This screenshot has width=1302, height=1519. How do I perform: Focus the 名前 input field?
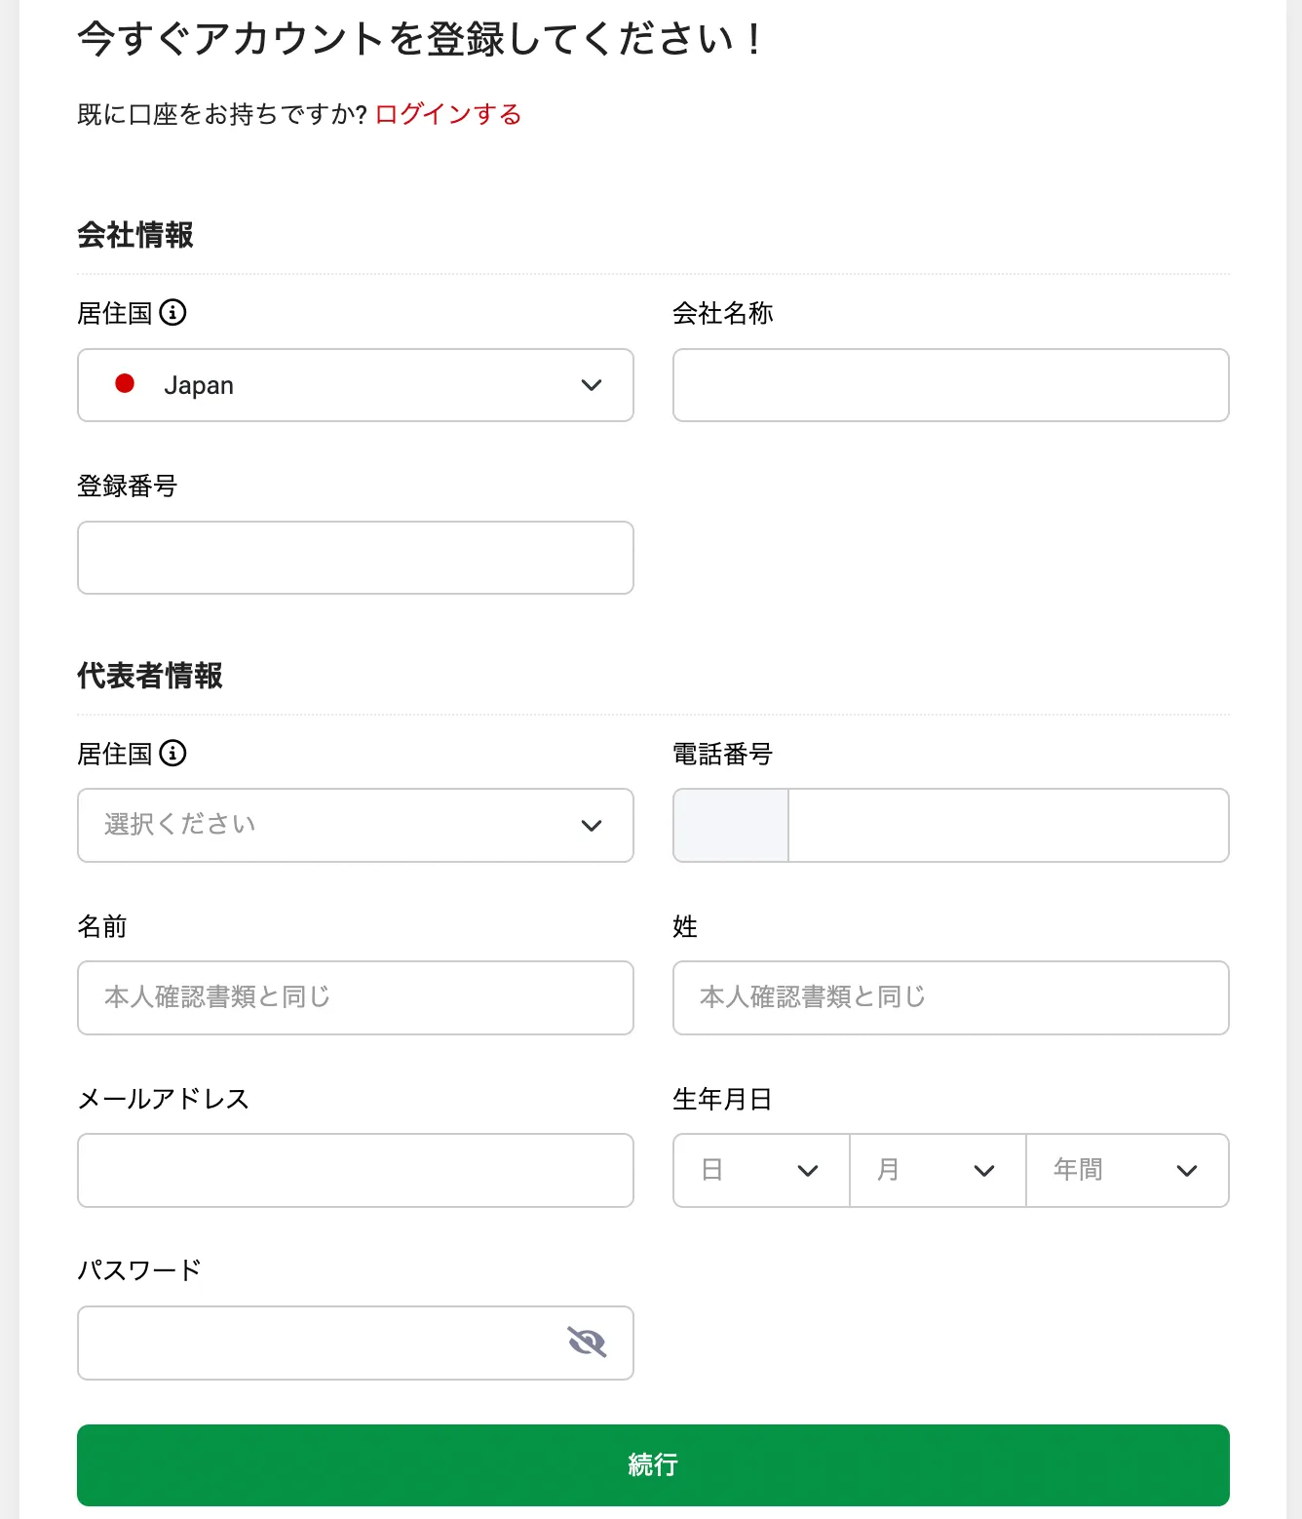pyautogui.click(x=356, y=998)
